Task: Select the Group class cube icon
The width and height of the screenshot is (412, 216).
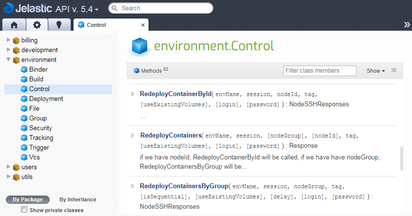Action: 24,118
